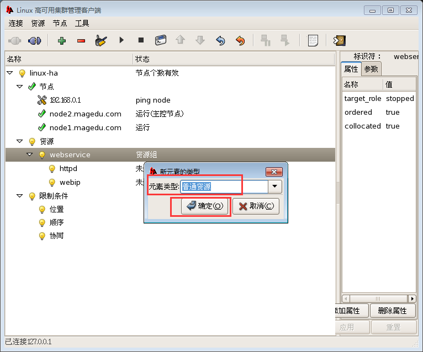Click the blue undo arrow toolbar icon
423x352 pixels.
click(220, 40)
